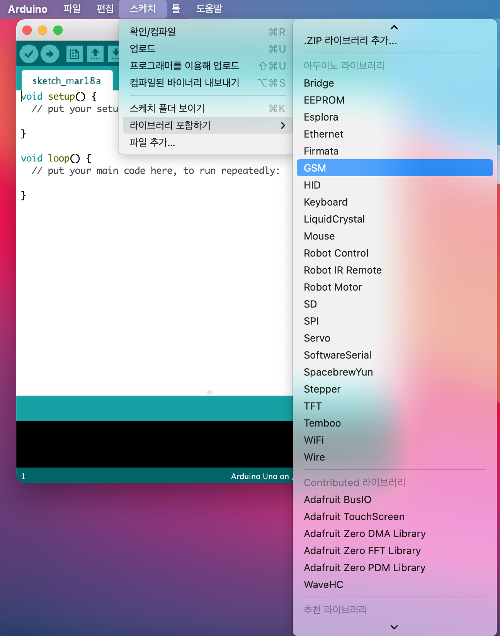Screen dimensions: 500x636
Task: Include the SPI library
Action: click(395, 321)
